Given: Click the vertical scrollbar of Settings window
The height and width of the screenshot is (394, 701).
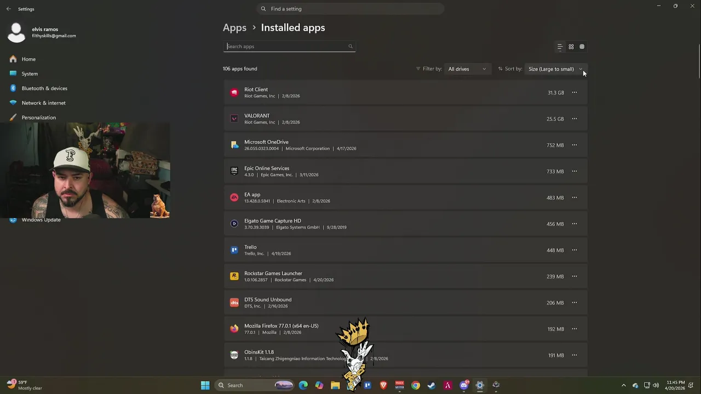Looking at the screenshot, I should [x=699, y=60].
